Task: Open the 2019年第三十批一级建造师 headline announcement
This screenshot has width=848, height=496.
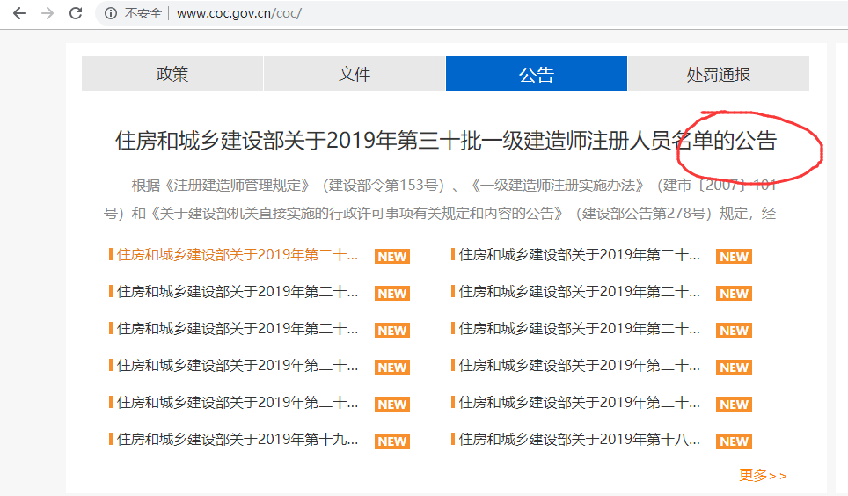Action: pos(446,141)
